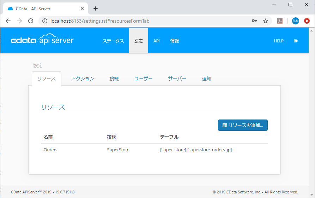Go to the ステータス page

click(x=113, y=41)
